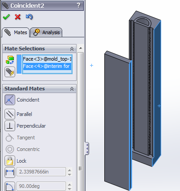Increase distance value with up spinner
The height and width of the screenshot is (191, 180).
click(x=69, y=170)
